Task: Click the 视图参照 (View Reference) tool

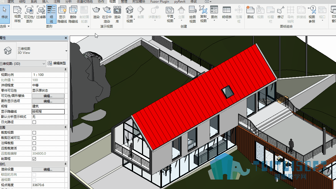Action: 312,14
